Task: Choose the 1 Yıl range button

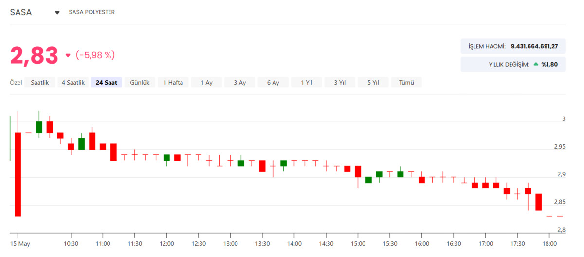Action: 306,83
